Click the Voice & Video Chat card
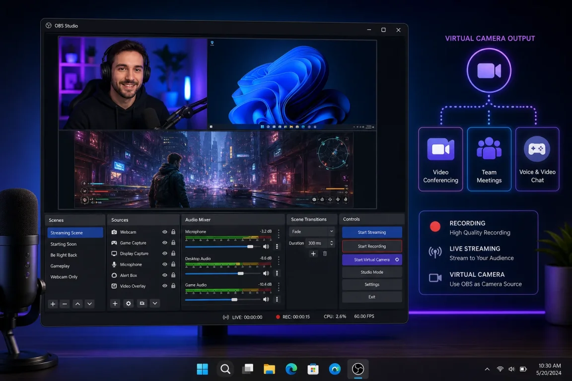This screenshot has width=572, height=381. point(537,159)
